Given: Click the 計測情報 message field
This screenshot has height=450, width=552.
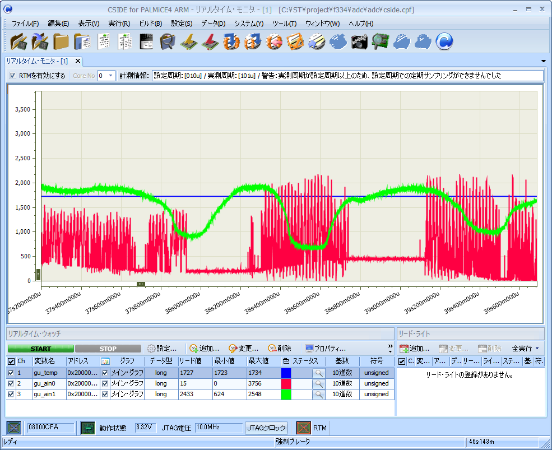Looking at the screenshot, I should [x=348, y=75].
